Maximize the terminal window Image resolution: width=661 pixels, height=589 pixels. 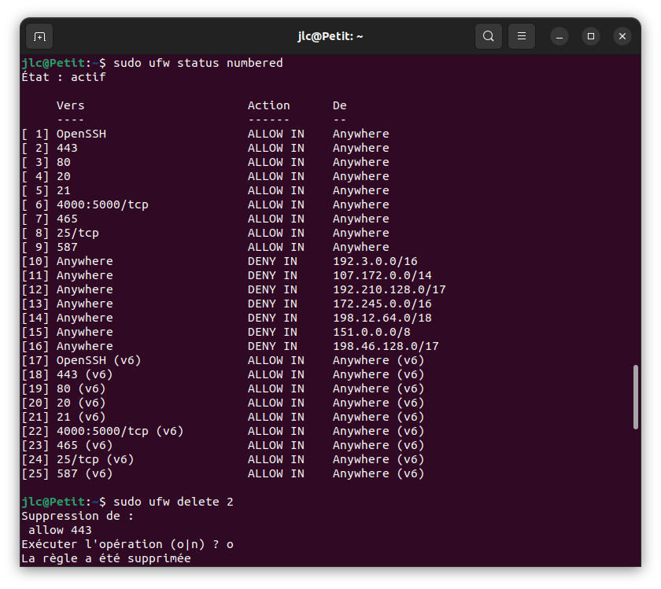pyautogui.click(x=591, y=36)
